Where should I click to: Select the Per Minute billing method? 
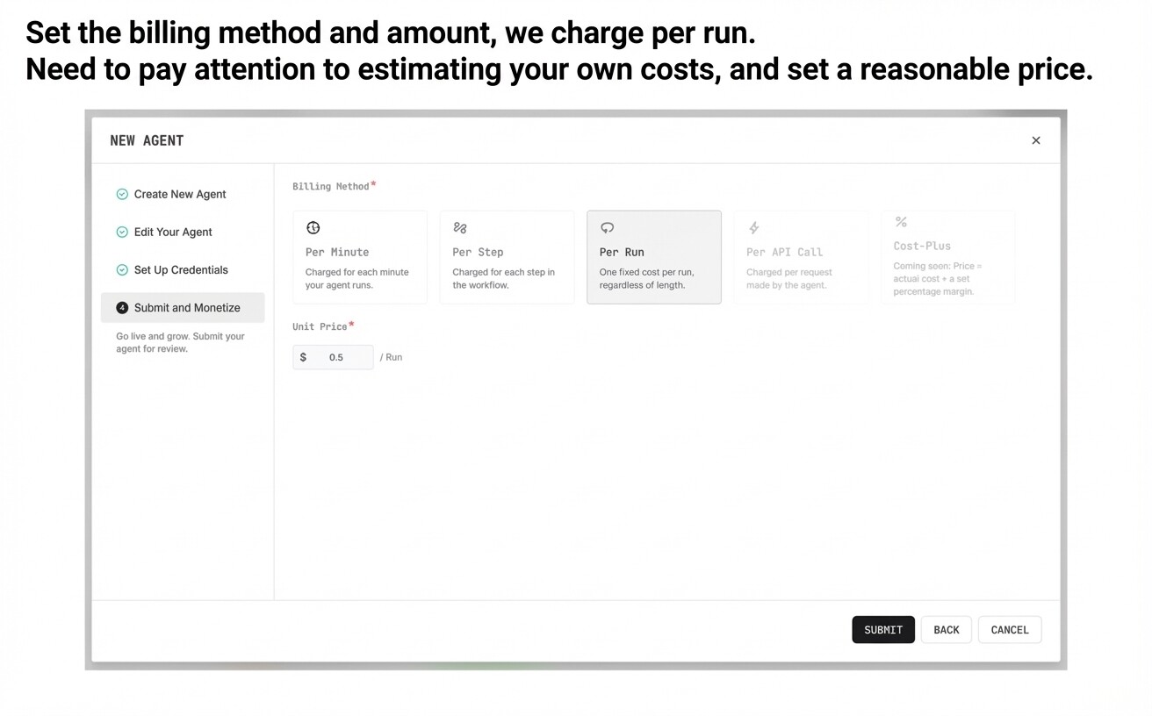(360, 257)
